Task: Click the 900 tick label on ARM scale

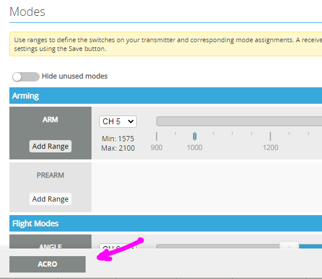Action: coord(157,148)
